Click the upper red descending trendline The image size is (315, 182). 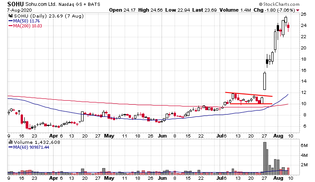pyautogui.click(x=249, y=94)
